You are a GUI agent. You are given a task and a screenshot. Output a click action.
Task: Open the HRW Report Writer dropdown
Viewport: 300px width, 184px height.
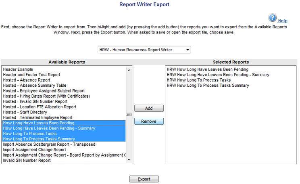click(144, 50)
